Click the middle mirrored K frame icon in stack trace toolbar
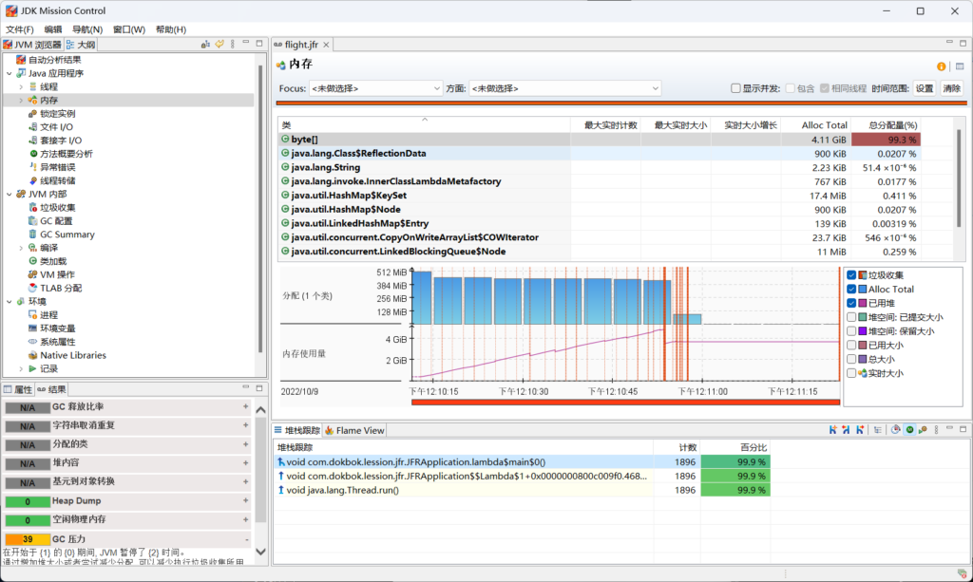 pyautogui.click(x=847, y=429)
